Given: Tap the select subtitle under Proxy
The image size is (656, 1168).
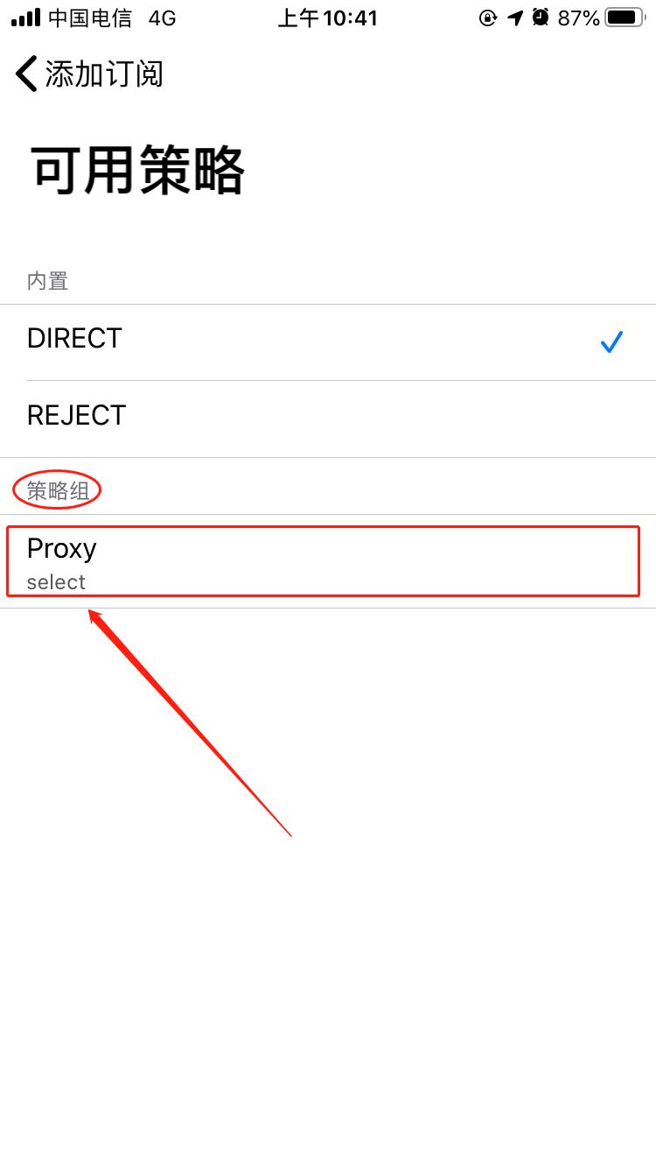Looking at the screenshot, I should pyautogui.click(x=56, y=582).
